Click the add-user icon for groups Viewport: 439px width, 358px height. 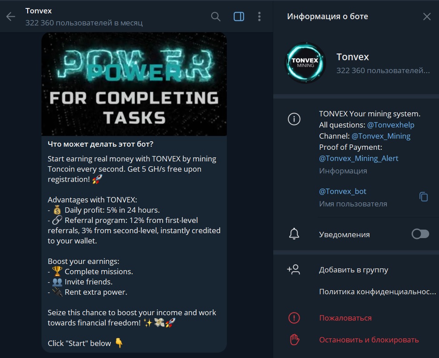point(293,269)
